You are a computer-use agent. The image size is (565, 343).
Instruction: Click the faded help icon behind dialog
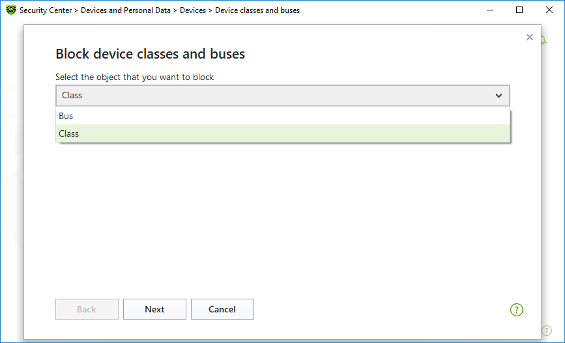click(x=547, y=331)
